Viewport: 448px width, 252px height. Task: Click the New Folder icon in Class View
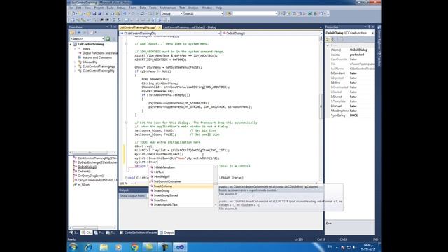click(72, 33)
